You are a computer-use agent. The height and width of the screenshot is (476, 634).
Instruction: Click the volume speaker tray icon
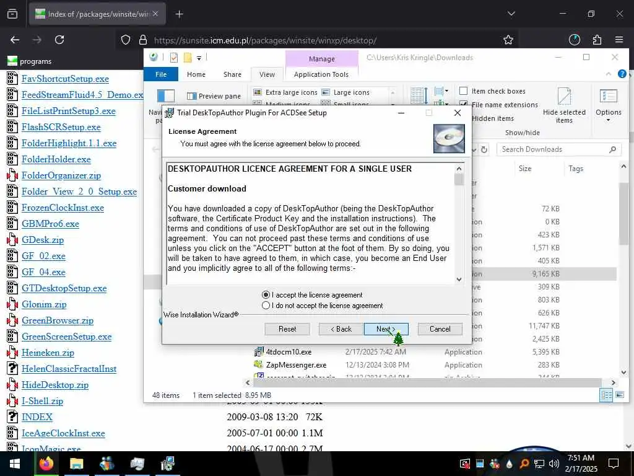point(554,463)
